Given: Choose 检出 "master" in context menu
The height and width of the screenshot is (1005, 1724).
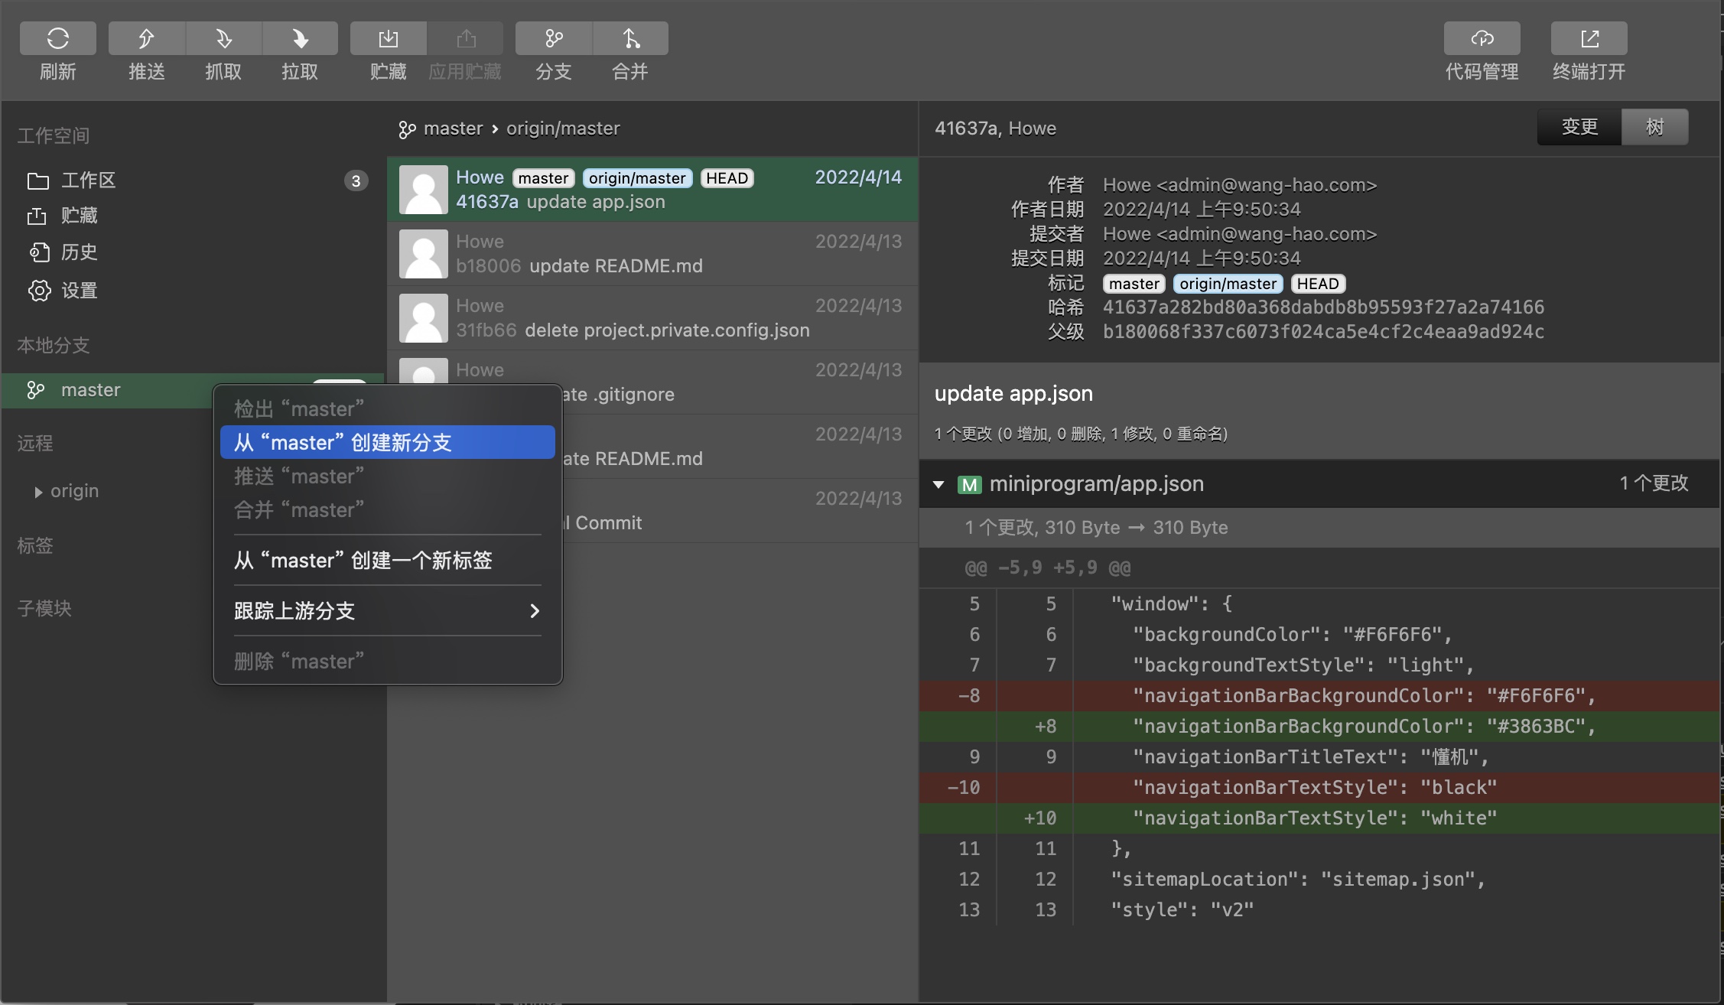Looking at the screenshot, I should (x=388, y=408).
